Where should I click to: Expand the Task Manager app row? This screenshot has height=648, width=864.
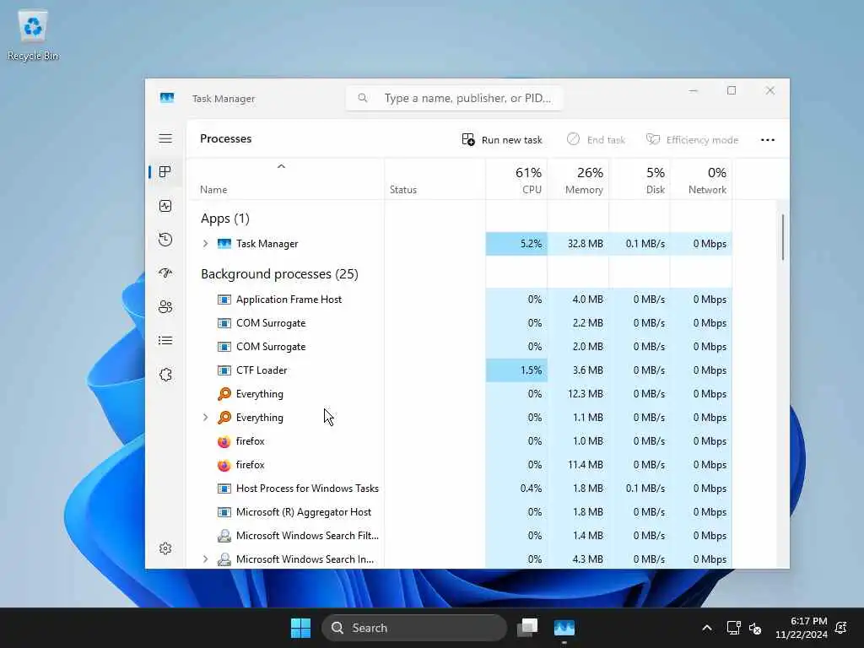[x=206, y=244]
